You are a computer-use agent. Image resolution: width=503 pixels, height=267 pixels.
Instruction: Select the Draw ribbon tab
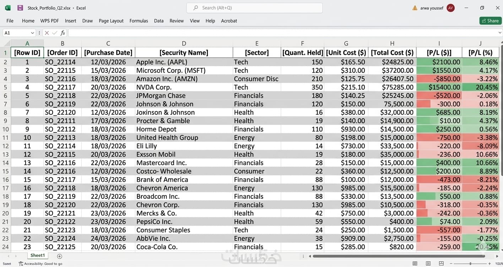point(87,21)
